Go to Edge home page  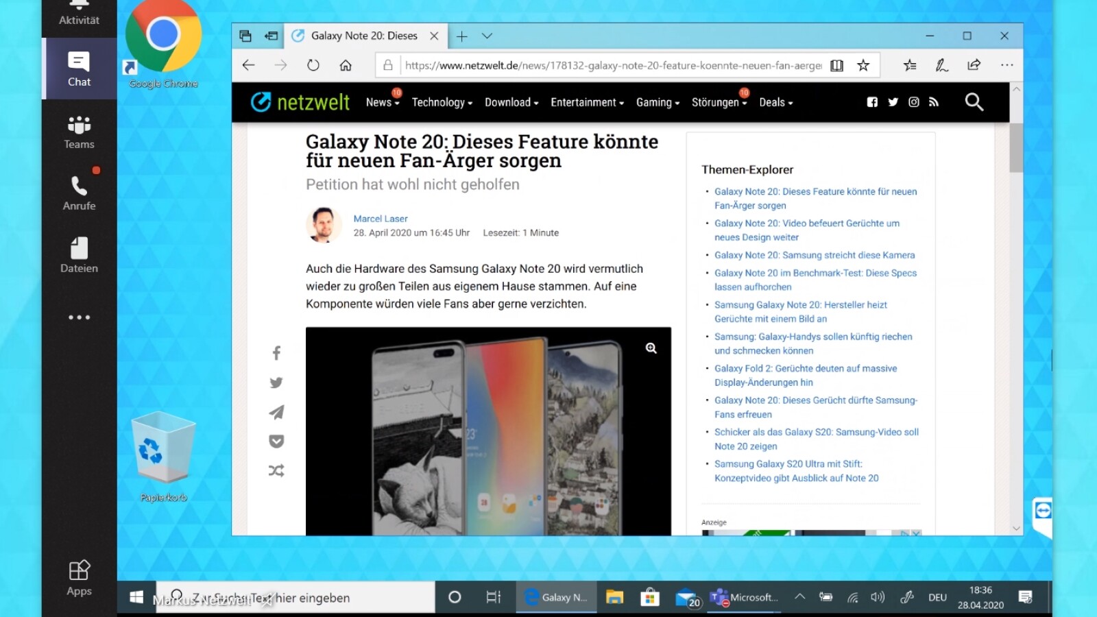coord(346,65)
